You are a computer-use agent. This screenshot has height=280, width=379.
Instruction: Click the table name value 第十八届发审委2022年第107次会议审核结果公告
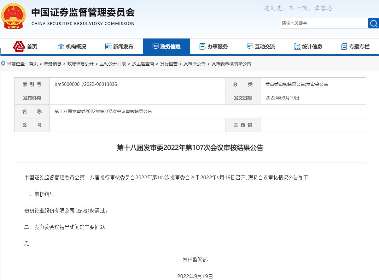point(103,111)
